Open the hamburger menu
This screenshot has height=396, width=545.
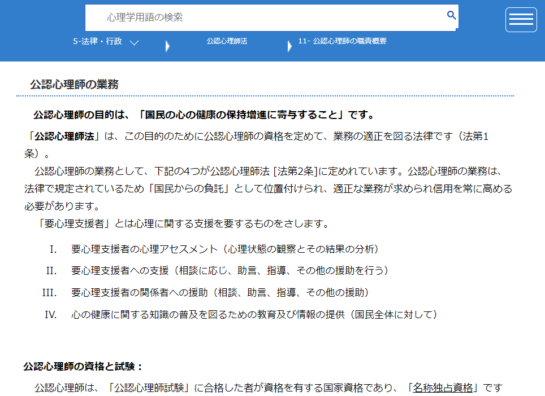[521, 19]
